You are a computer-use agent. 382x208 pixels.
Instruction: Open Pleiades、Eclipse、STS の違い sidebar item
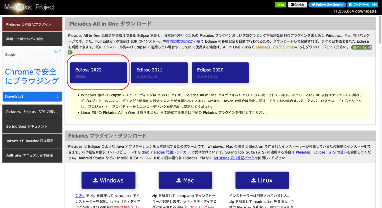coord(32,112)
